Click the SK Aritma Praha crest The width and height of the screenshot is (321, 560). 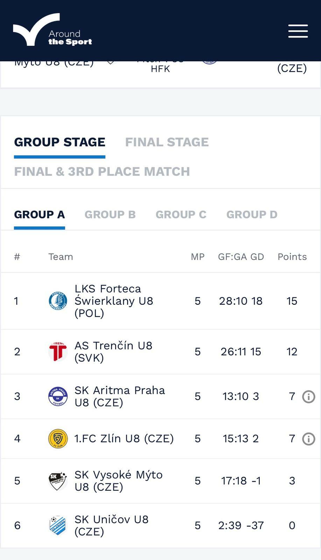[x=58, y=397]
